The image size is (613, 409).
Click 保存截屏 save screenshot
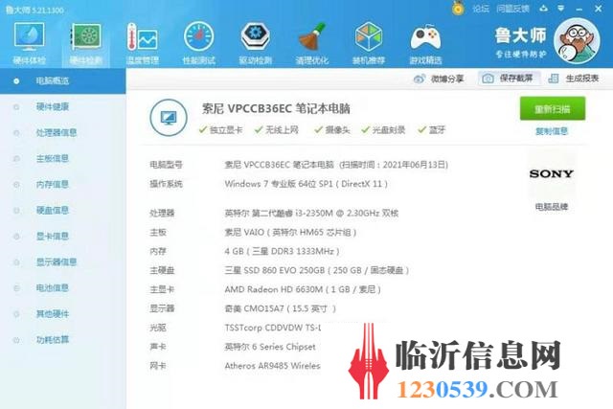point(509,79)
